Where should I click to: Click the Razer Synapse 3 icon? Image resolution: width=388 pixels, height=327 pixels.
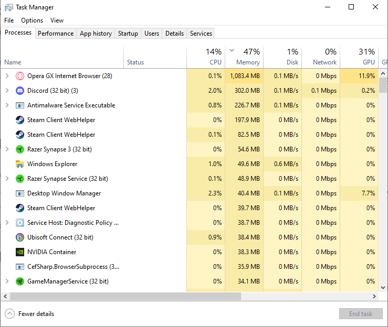[x=20, y=149]
